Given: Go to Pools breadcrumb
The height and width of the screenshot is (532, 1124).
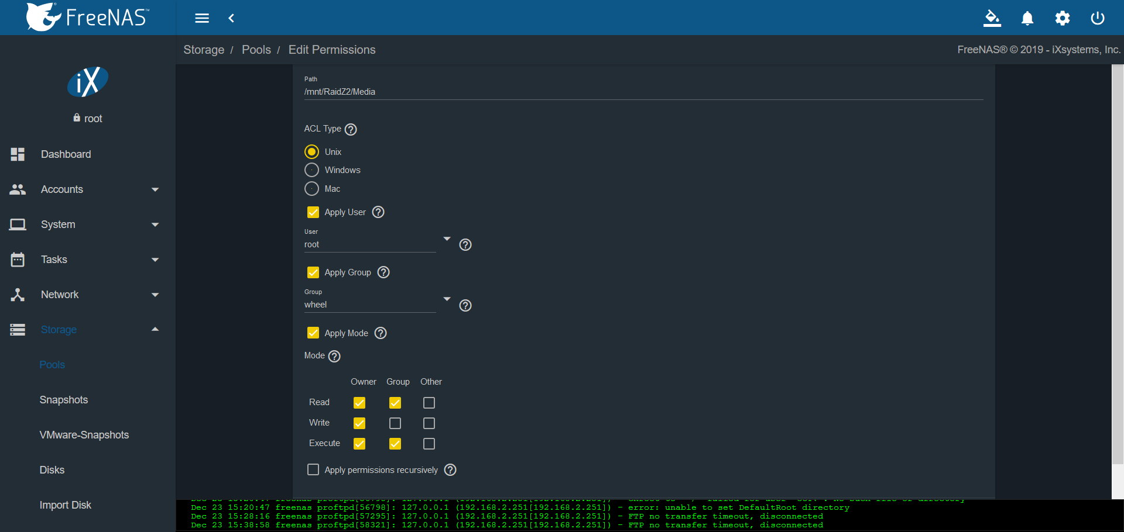Looking at the screenshot, I should (256, 50).
